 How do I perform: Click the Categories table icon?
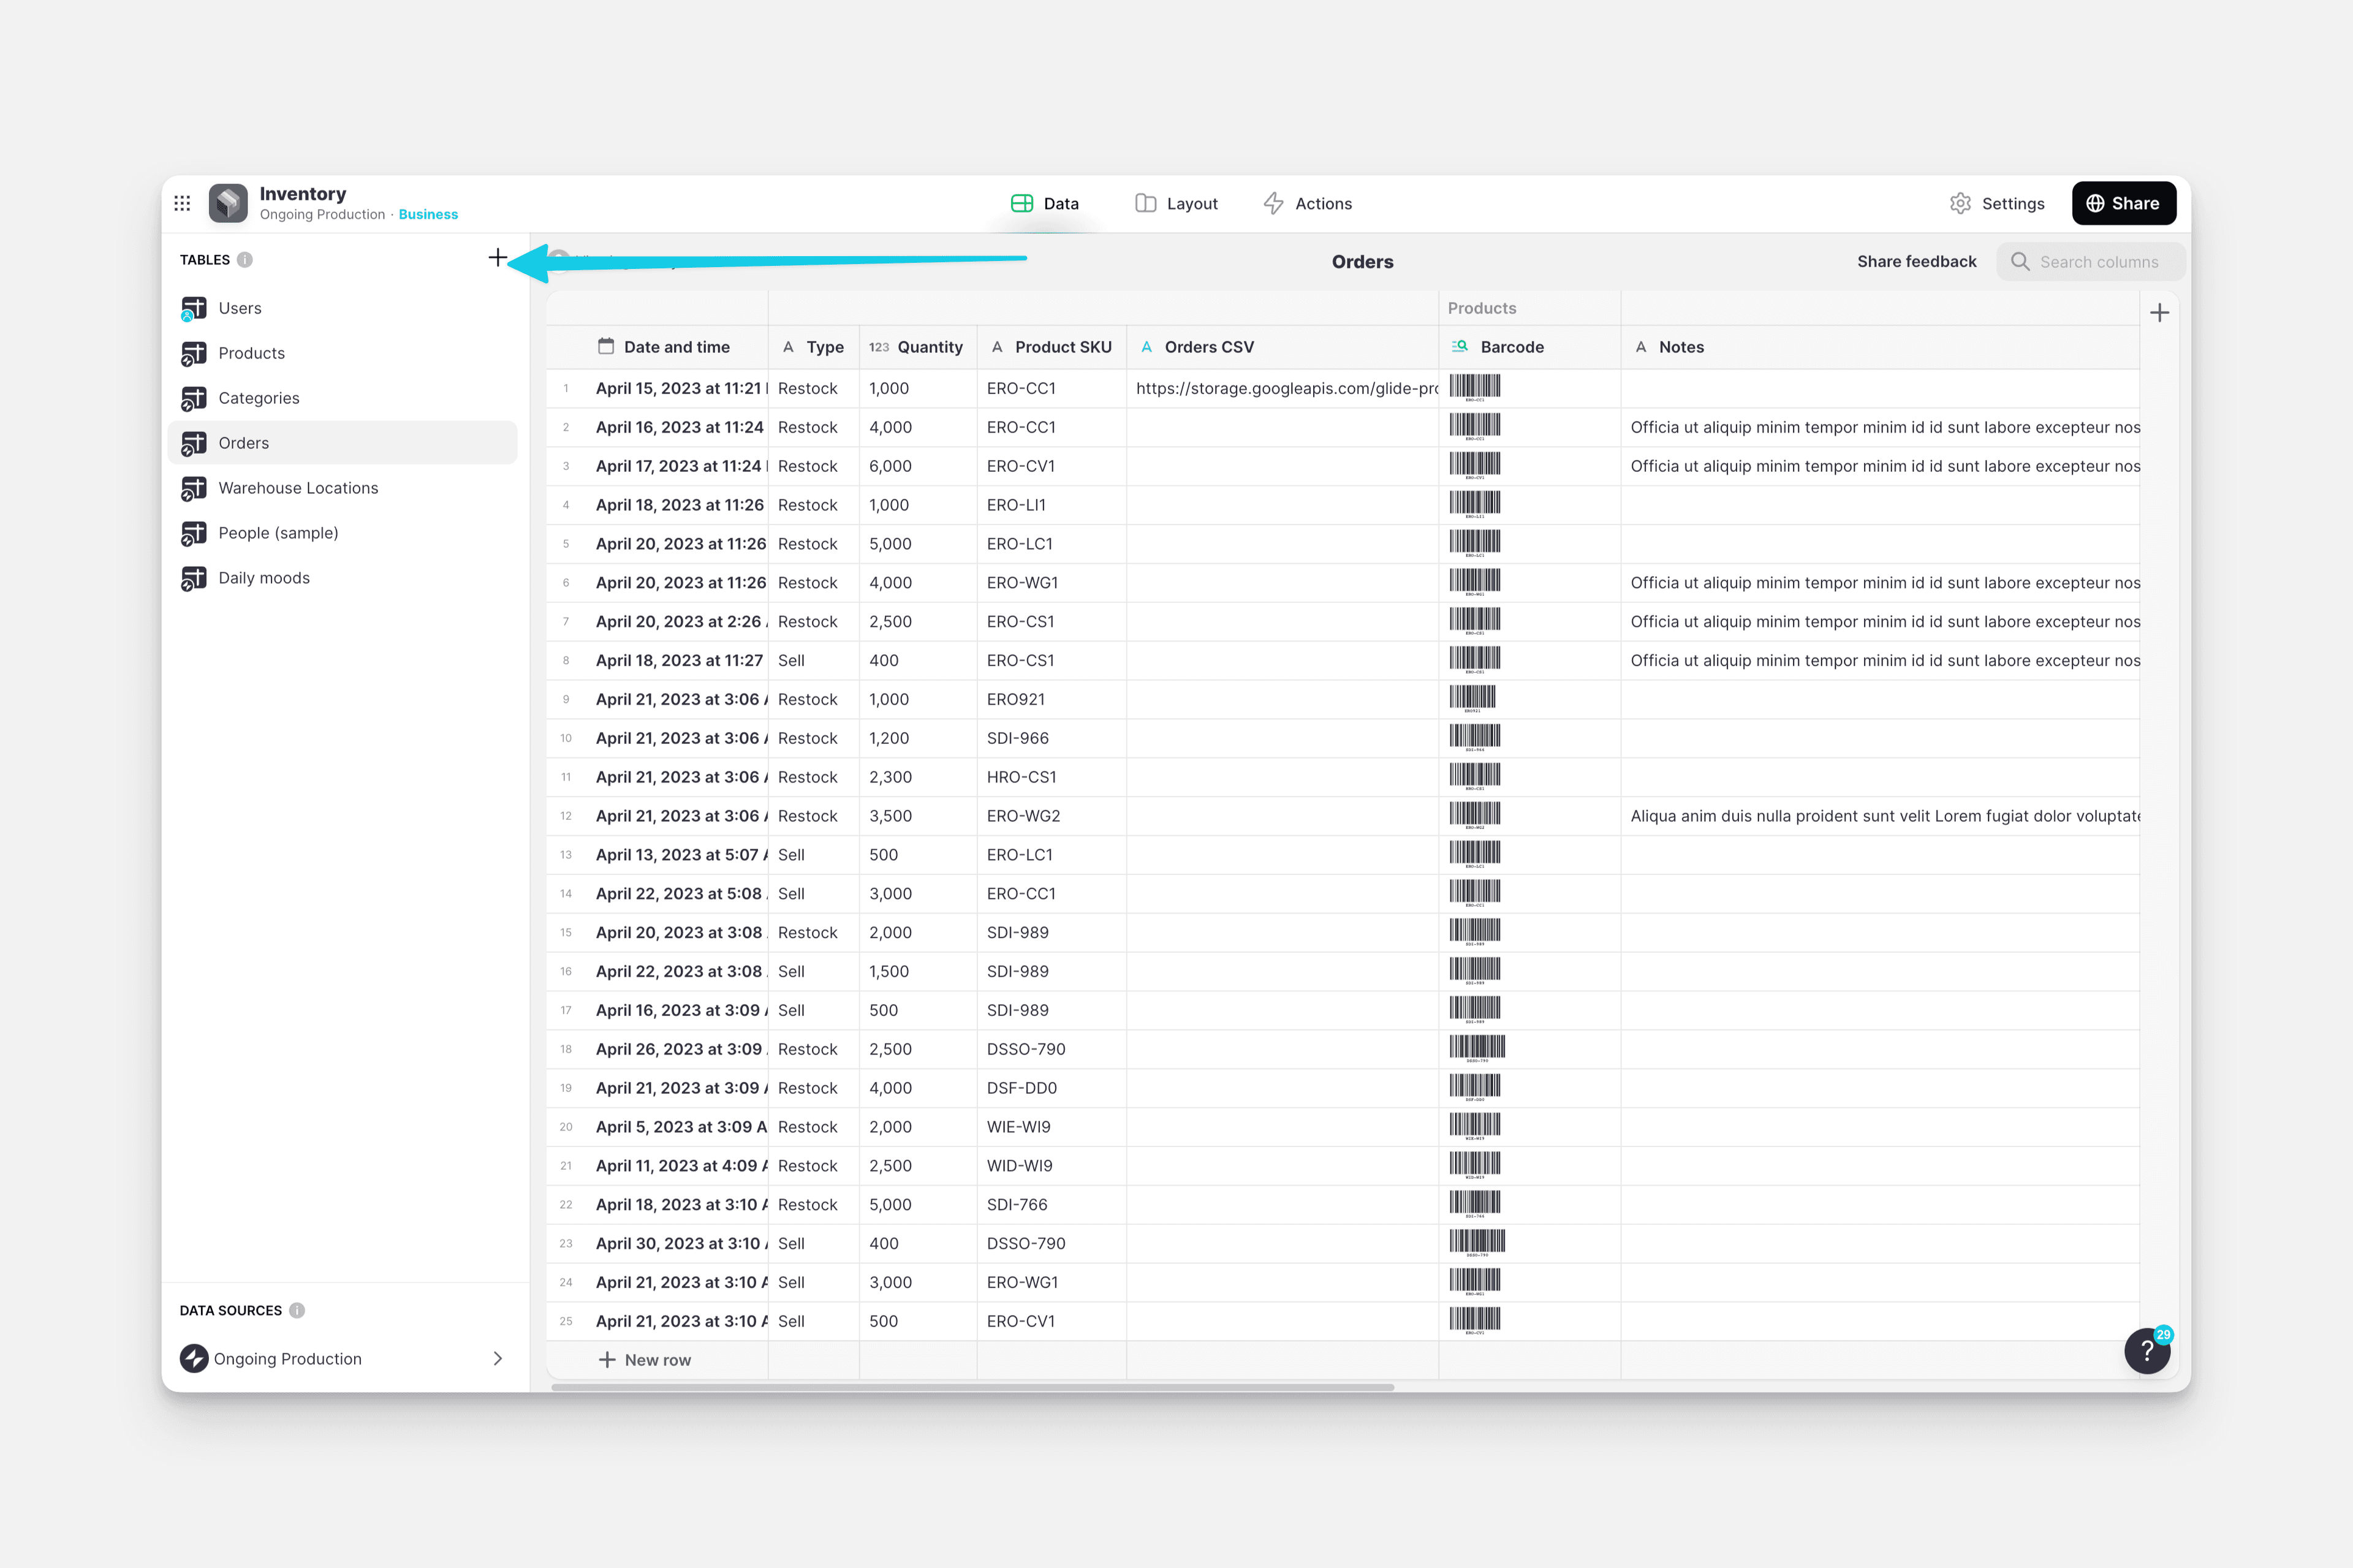[x=194, y=398]
